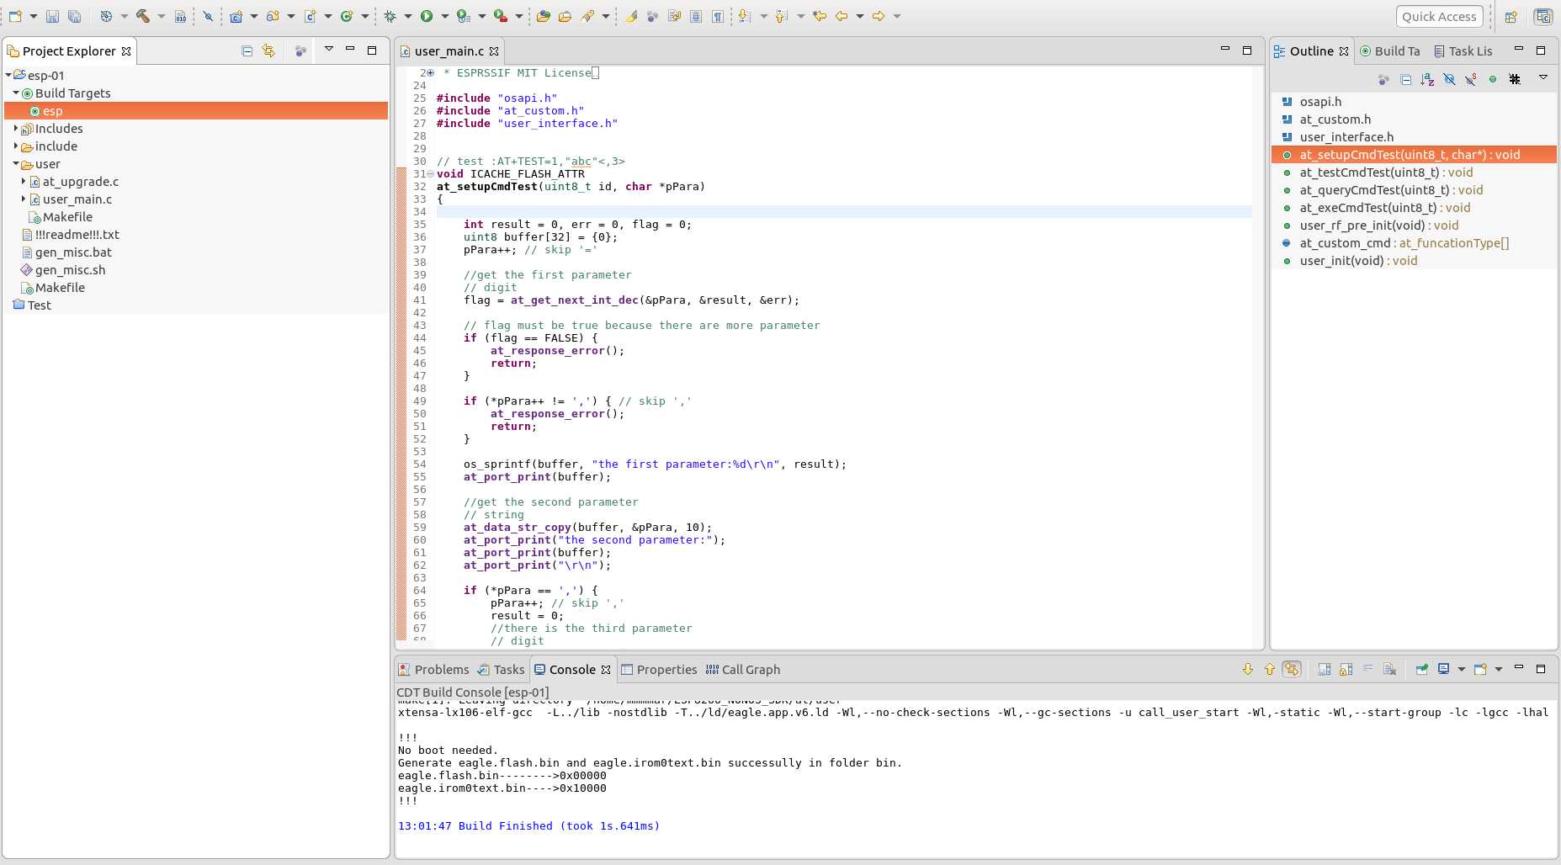Click the Save All icon
1561x865 pixels.
point(74,16)
